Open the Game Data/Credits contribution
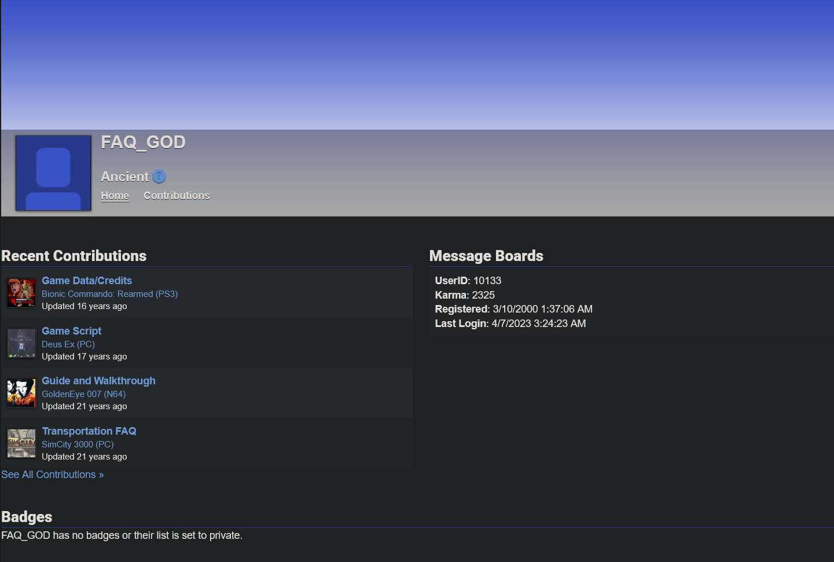 87,281
